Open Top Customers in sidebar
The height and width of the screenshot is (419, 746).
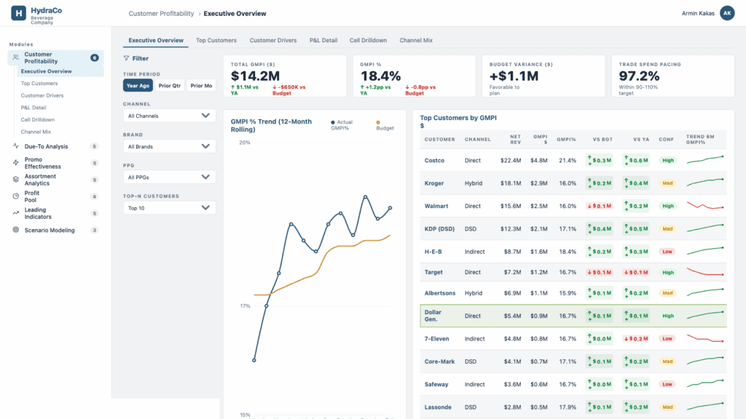click(x=39, y=83)
